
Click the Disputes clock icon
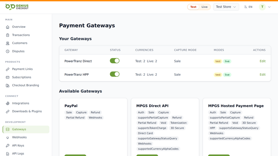[8, 51]
